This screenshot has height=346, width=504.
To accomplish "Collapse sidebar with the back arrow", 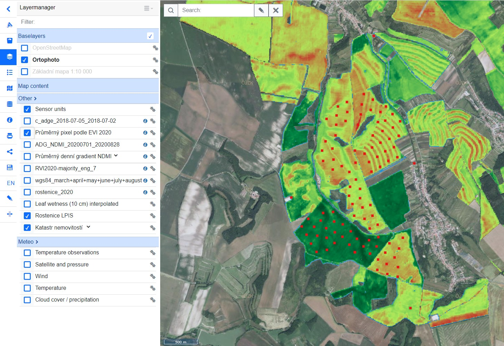I will point(9,9).
